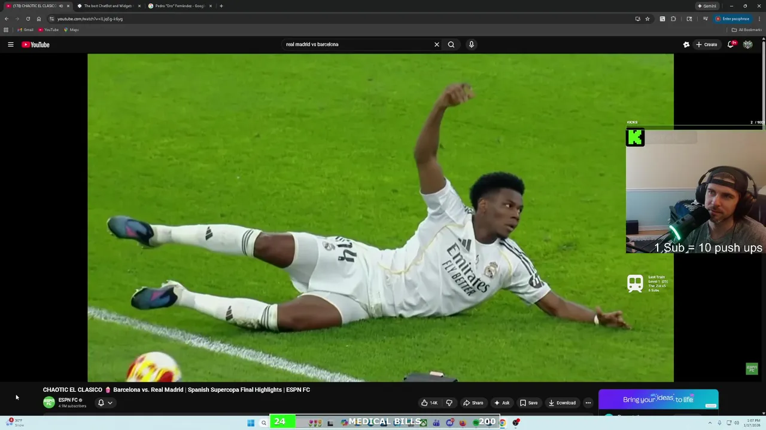
Task: Click the ESPN FC watermark in the video
Action: pos(752,368)
